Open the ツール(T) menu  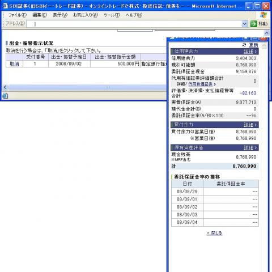112,15
